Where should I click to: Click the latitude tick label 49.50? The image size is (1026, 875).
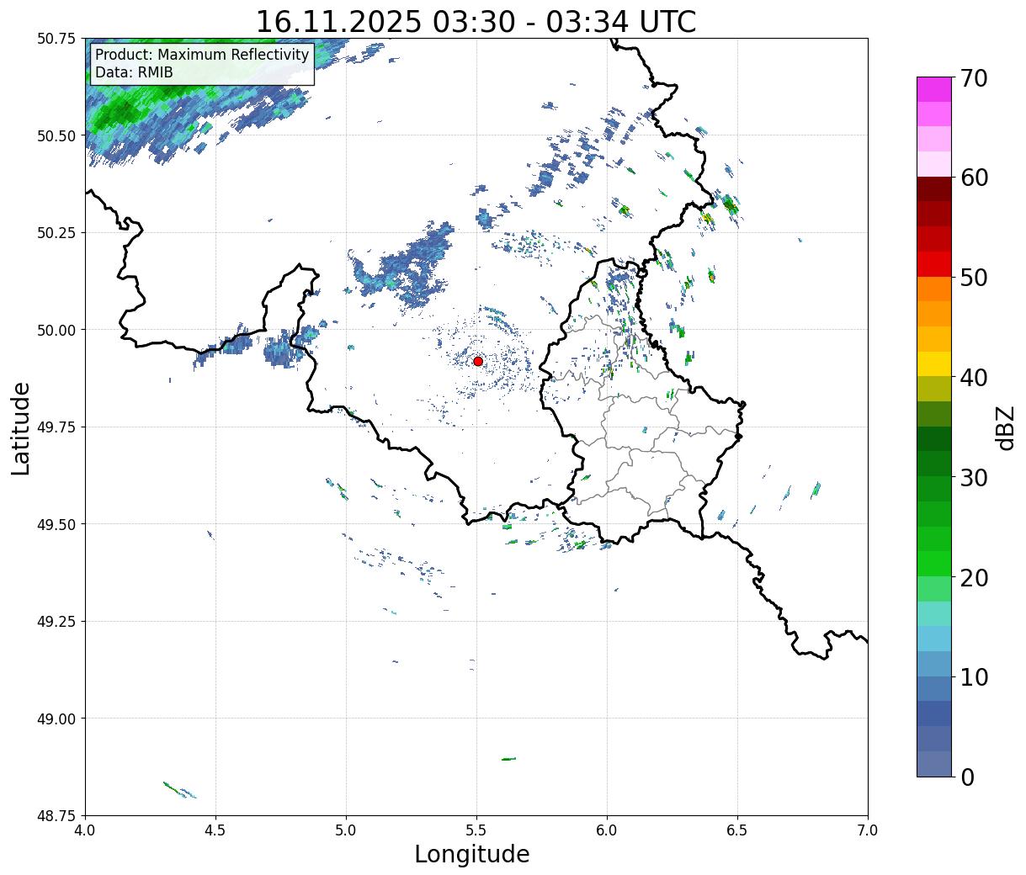click(56, 524)
